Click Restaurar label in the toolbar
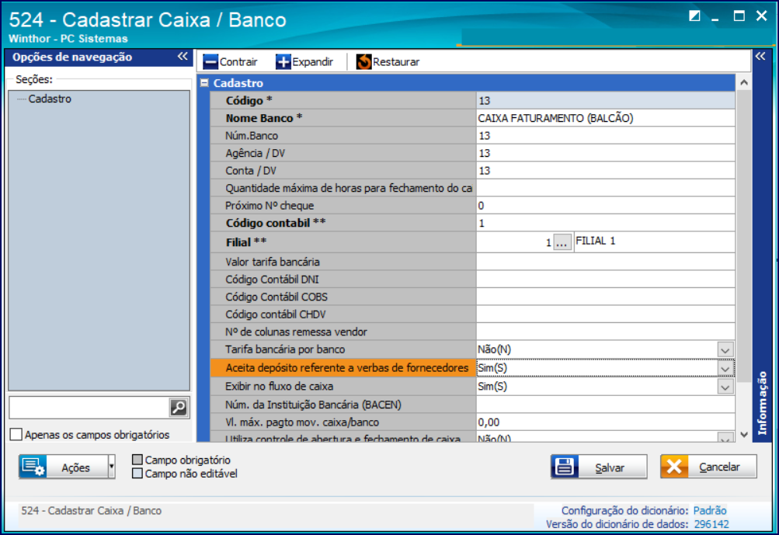 [x=396, y=62]
